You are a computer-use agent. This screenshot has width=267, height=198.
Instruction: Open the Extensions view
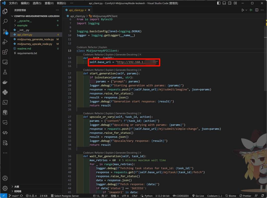coord(5,52)
